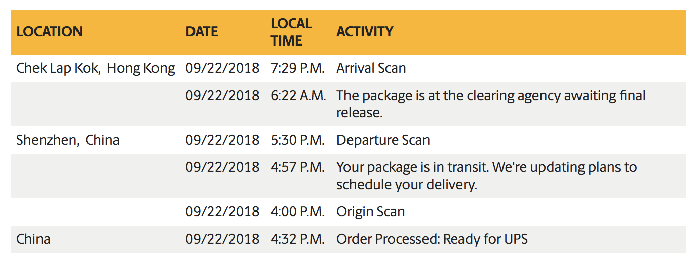Click the Arrival Scan activity
696x267 pixels.
pos(371,68)
